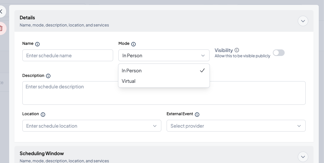Viewport: 324px width, 163px height.
Task: Select In Person option in list
Action: pyautogui.click(x=164, y=71)
